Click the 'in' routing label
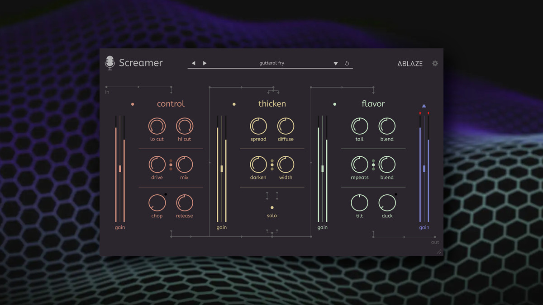 [107, 92]
